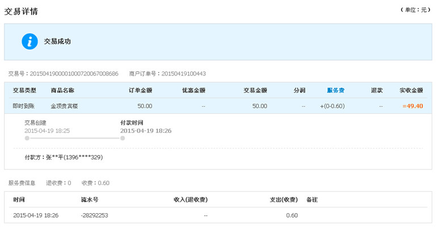Click the 交易类型 column header
Image resolution: width=438 pixels, height=233 pixels.
point(24,90)
